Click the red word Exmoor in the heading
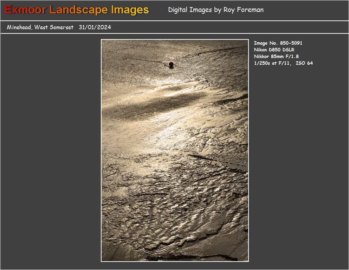 (x=25, y=10)
